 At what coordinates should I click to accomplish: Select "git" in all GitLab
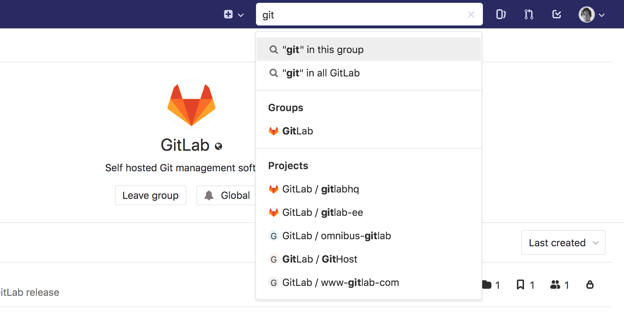[369, 73]
